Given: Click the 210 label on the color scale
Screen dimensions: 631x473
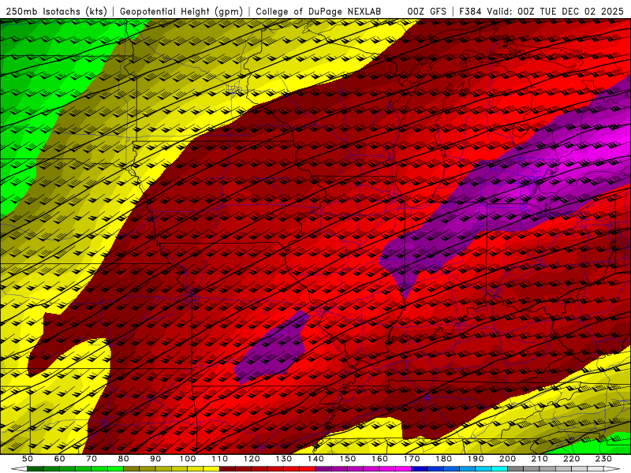Looking at the screenshot, I should click(540, 459).
